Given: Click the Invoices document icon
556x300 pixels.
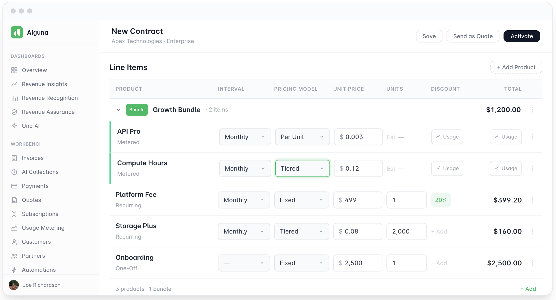Looking at the screenshot, I should coord(14,158).
